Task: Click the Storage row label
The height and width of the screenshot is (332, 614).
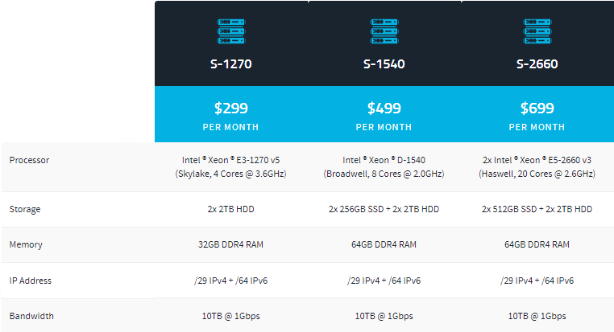Action: [25, 209]
